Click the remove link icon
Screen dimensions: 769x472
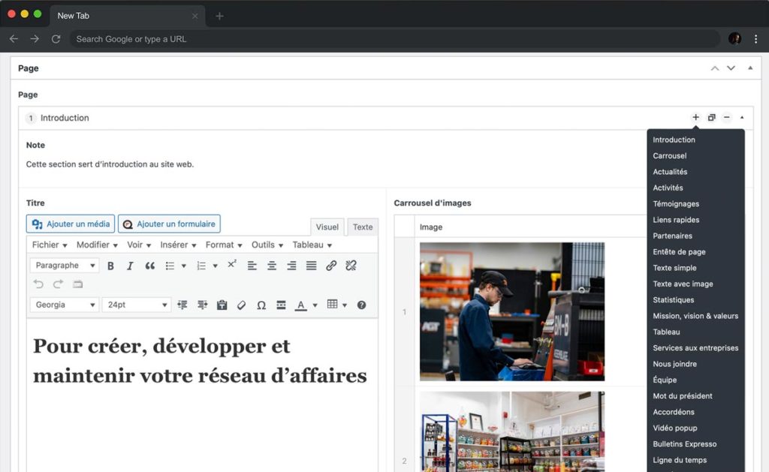[x=351, y=266]
